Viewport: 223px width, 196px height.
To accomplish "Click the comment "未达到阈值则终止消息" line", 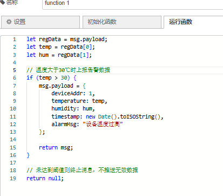I will [x=82, y=170].
